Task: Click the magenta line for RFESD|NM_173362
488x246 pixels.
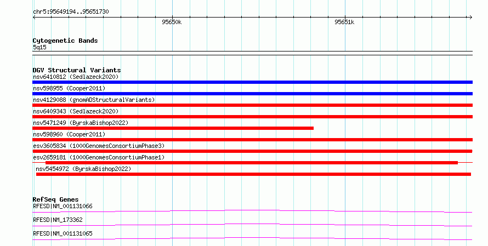Action: [x=252, y=225]
